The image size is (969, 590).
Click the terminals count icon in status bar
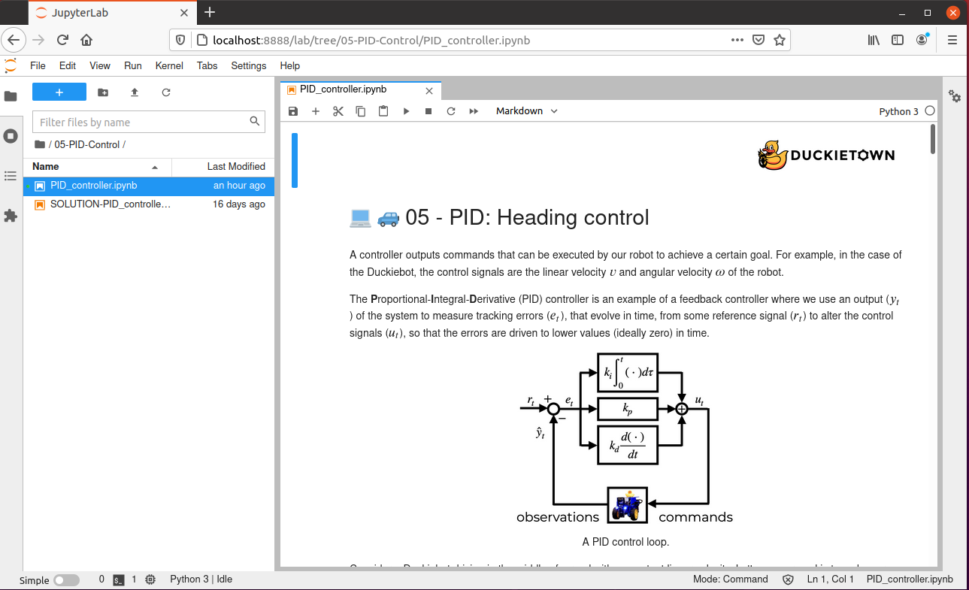119,580
